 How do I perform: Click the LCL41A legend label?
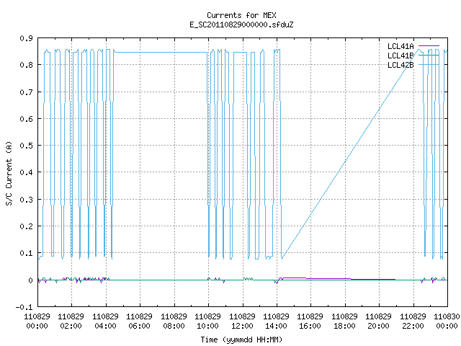point(400,46)
